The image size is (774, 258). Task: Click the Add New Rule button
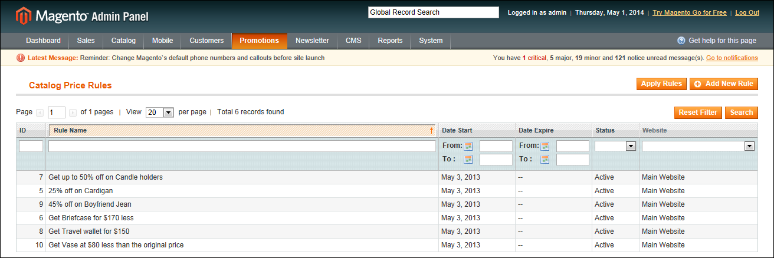click(723, 84)
